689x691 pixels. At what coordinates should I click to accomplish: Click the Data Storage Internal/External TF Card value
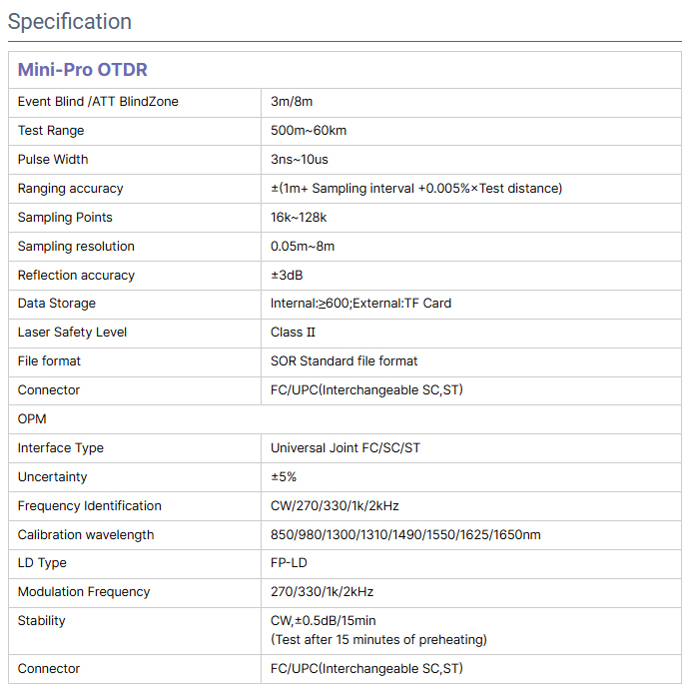[x=360, y=304]
